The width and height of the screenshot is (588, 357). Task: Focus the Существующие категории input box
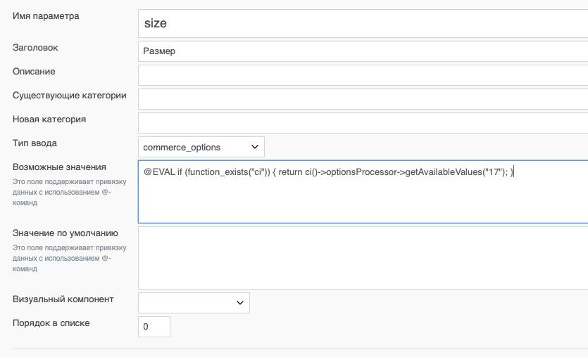363,99
